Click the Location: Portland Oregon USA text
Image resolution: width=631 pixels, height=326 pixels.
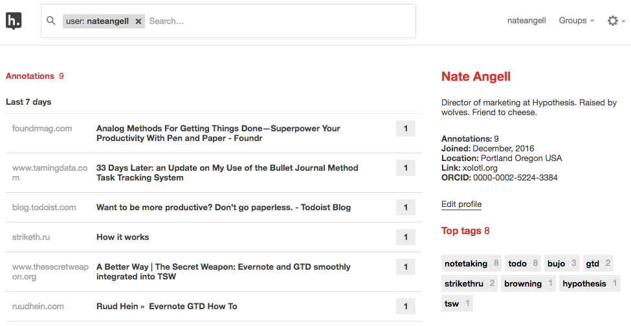click(x=502, y=158)
